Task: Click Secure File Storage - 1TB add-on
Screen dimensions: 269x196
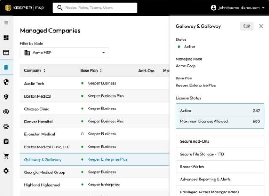Action: [202, 154]
